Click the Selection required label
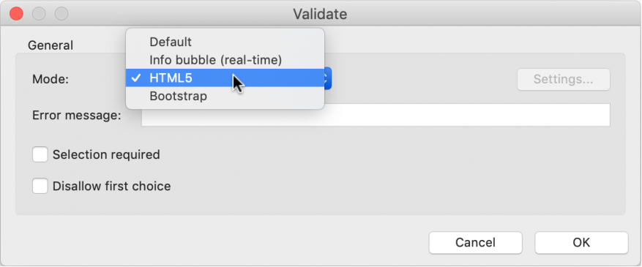 106,154
